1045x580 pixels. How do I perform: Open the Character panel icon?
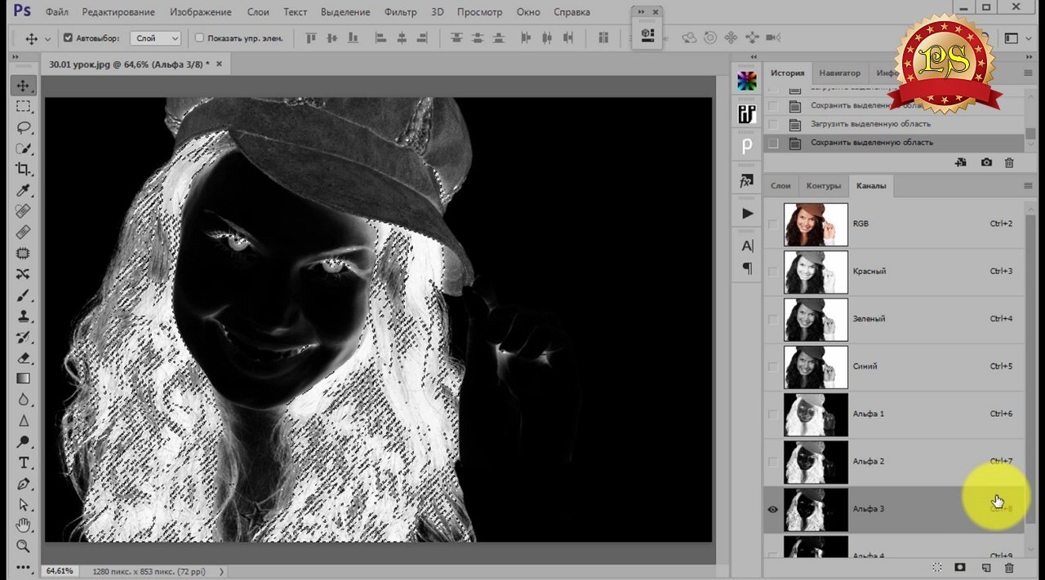pyautogui.click(x=747, y=246)
